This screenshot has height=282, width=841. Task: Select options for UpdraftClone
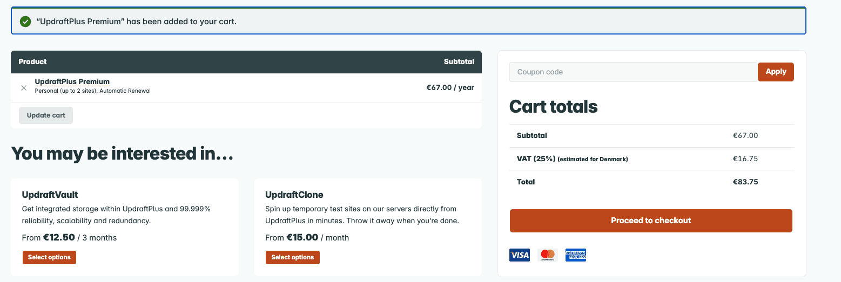[x=293, y=258]
